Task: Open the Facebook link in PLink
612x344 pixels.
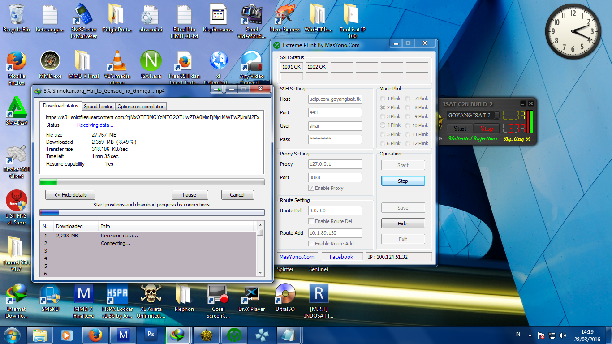Action: point(341,257)
